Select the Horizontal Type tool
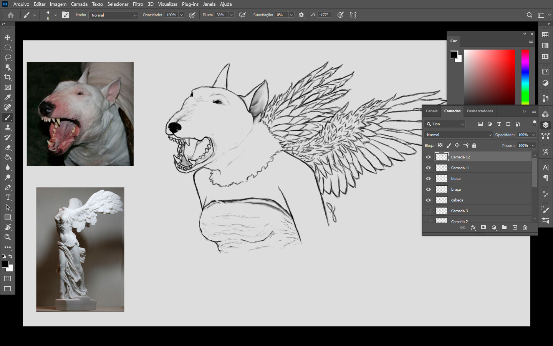This screenshot has width=553, height=346. pyautogui.click(x=8, y=197)
